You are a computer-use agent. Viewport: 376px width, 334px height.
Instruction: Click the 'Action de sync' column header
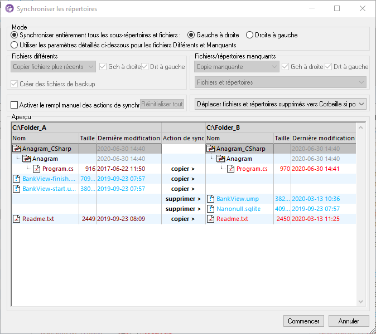tap(184, 138)
